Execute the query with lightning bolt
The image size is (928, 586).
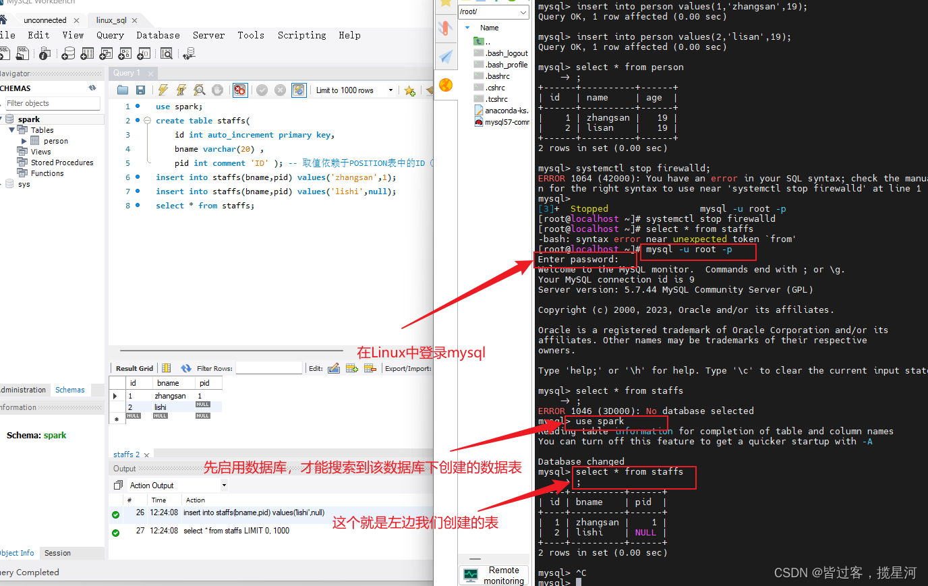click(x=163, y=90)
